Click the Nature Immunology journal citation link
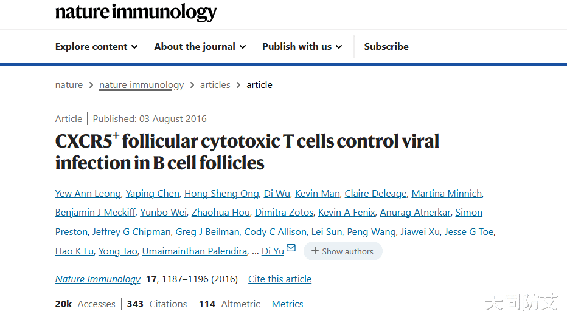Viewport: 567px width, 323px height. click(97, 279)
